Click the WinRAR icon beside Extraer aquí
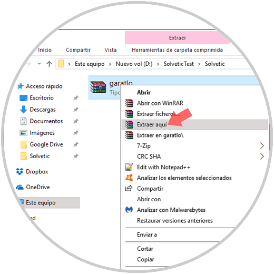274x274 pixels. [129, 124]
